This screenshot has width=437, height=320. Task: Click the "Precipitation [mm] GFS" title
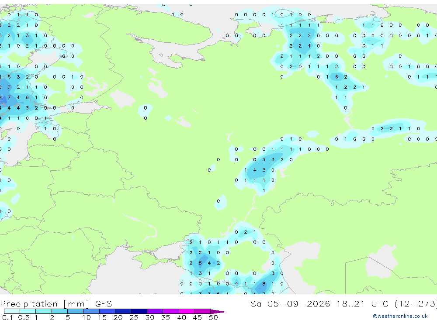pos(56,304)
